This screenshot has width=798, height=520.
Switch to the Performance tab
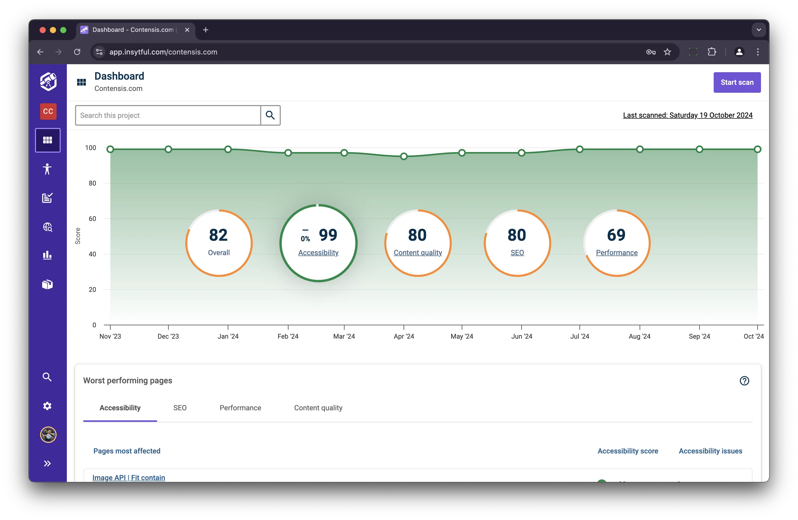(240, 408)
